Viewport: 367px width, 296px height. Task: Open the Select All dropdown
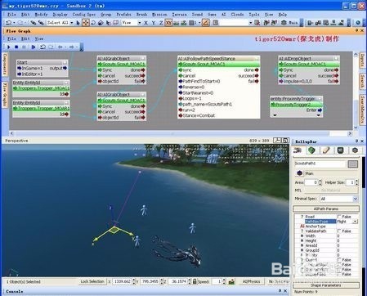point(72,23)
